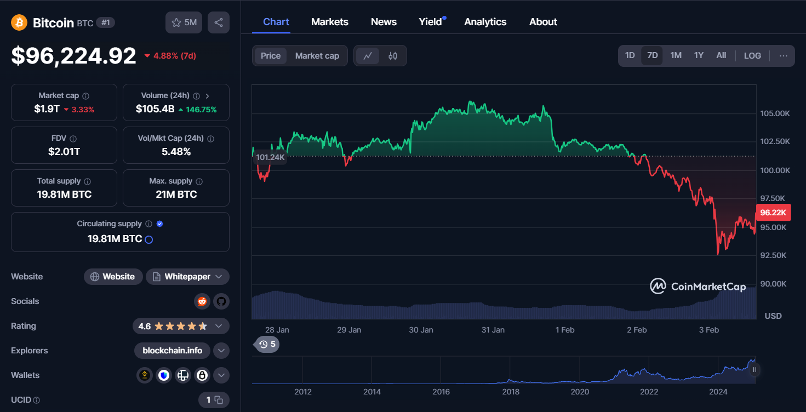Open the About tab

click(x=543, y=22)
